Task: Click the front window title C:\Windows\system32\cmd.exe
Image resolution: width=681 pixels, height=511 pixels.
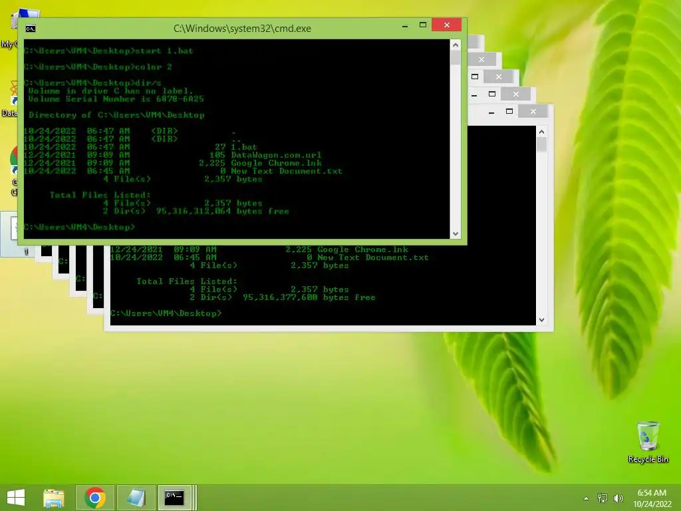Action: click(x=242, y=29)
